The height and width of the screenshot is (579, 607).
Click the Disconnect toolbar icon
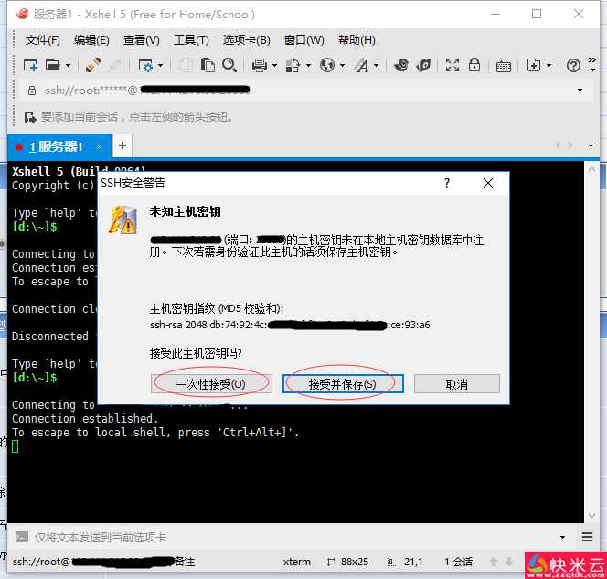tap(115, 65)
